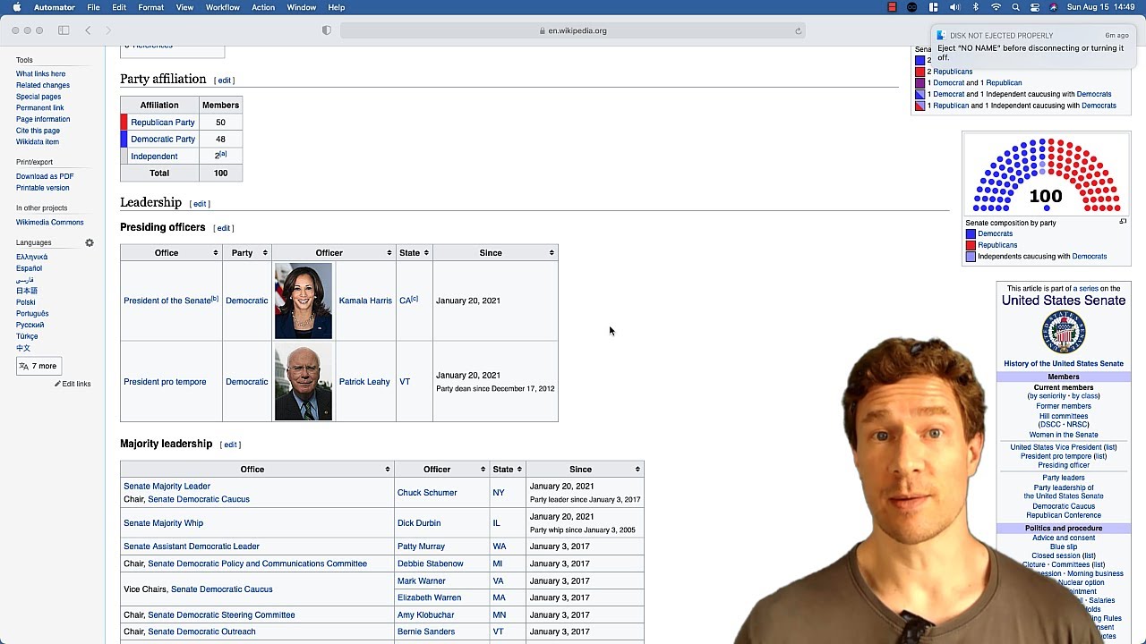
Task: Open the window tiling menu bar icon
Action: pyautogui.click(x=933, y=7)
